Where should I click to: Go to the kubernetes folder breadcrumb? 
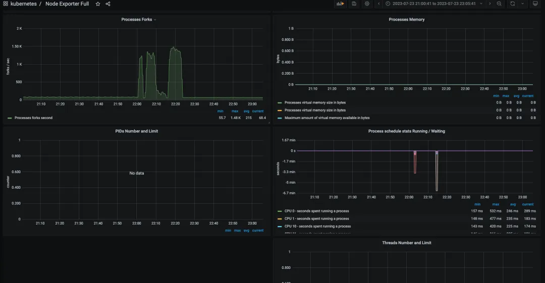point(23,4)
